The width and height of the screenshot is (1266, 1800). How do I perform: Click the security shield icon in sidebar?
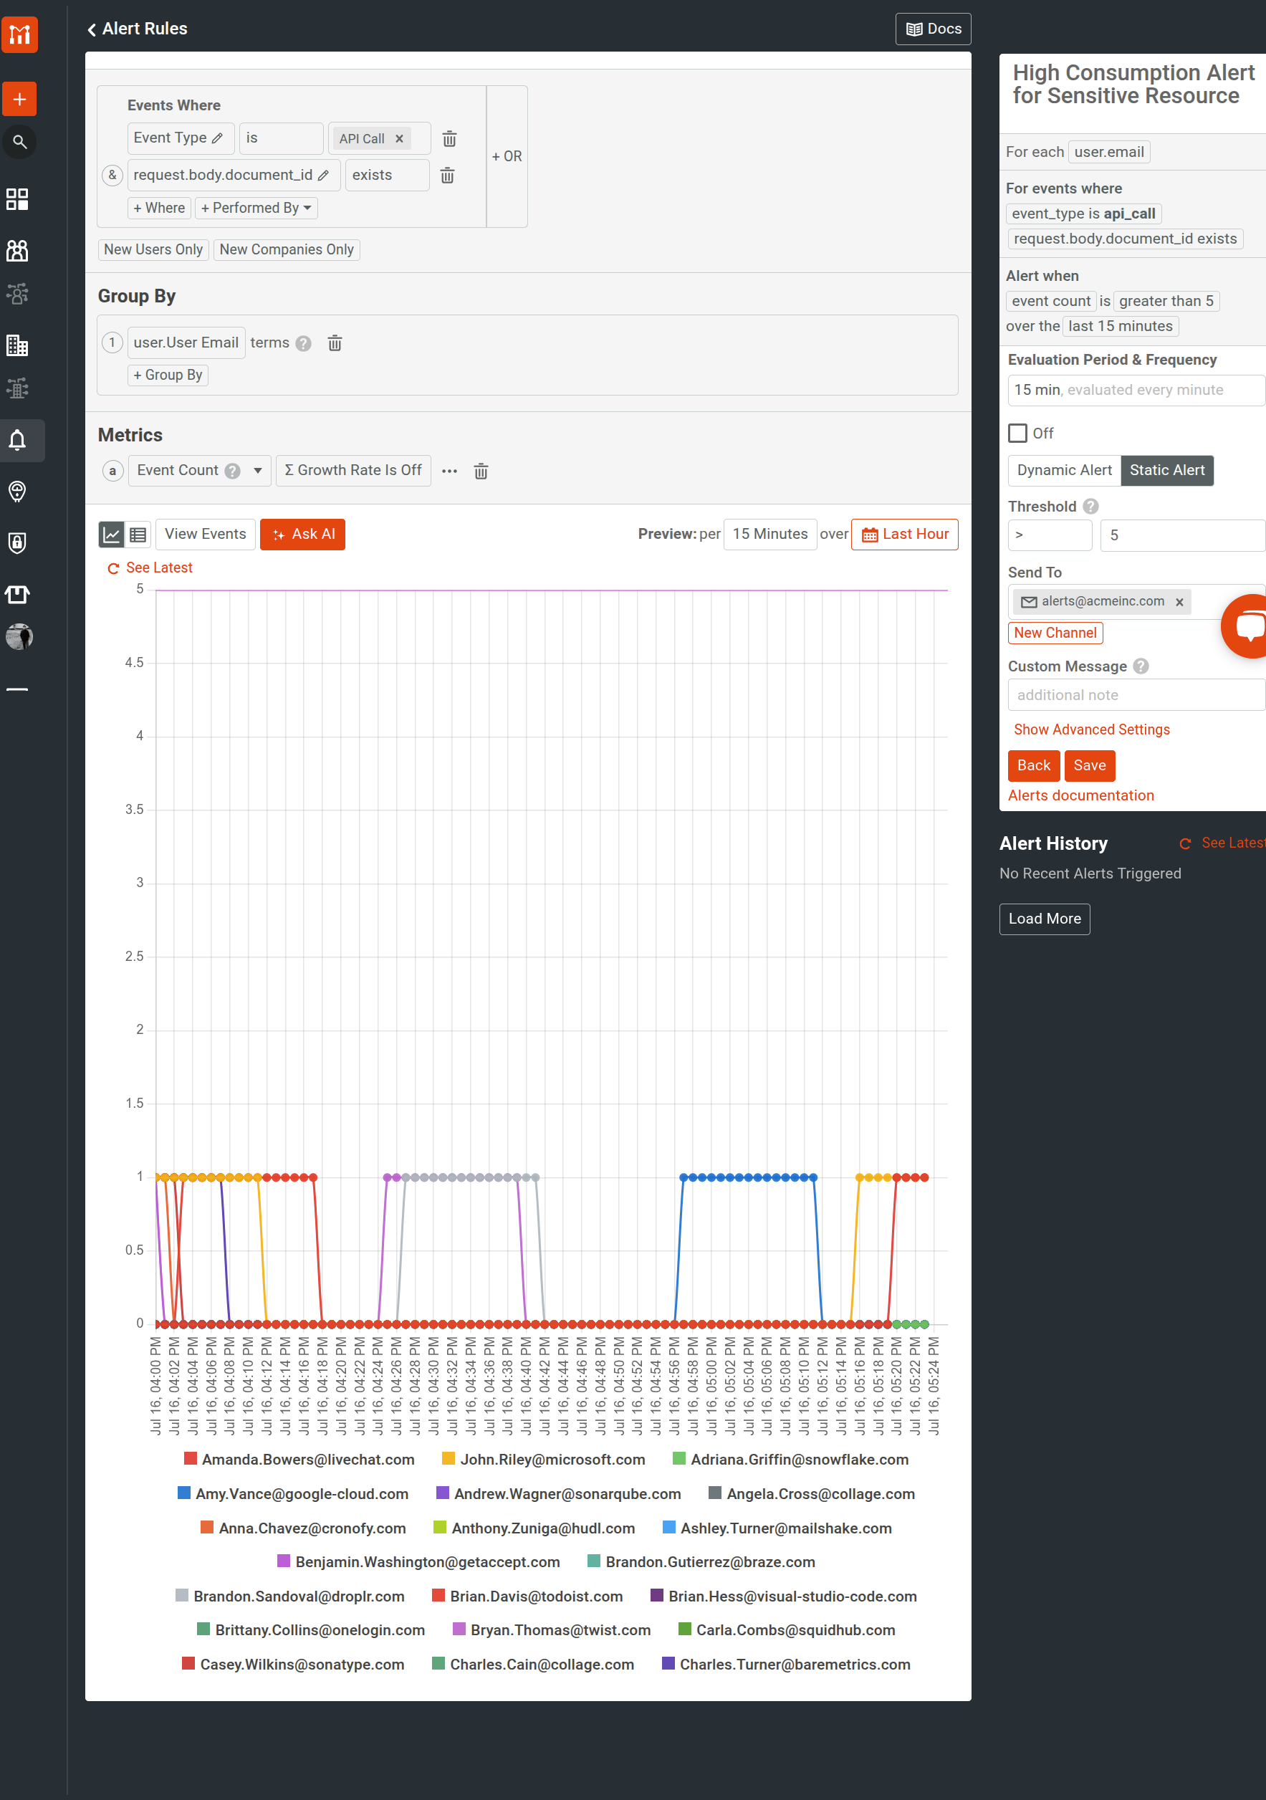tap(16, 543)
